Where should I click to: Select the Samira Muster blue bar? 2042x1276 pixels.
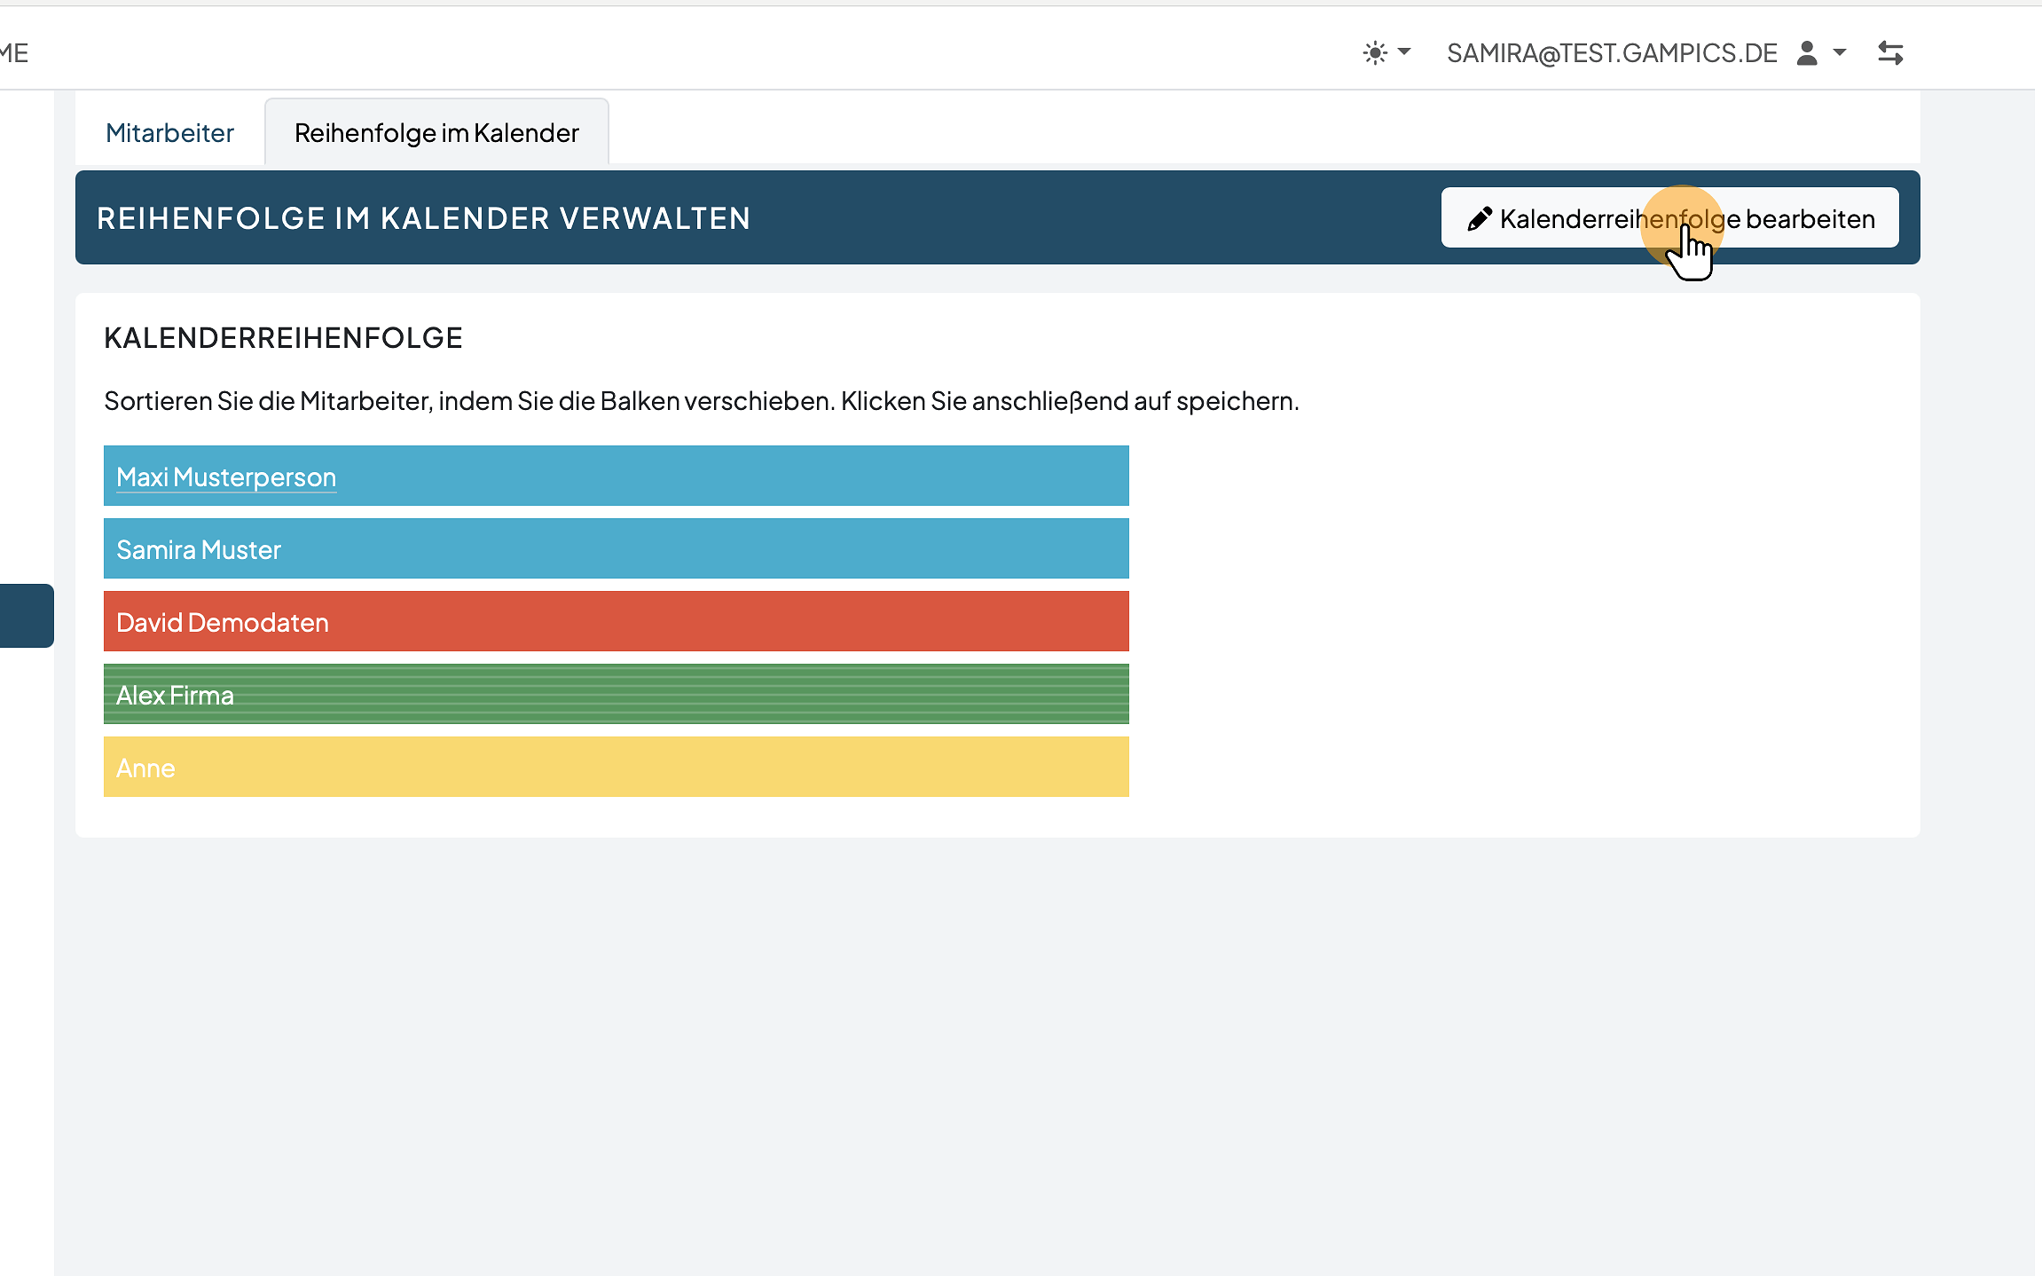[x=617, y=549]
